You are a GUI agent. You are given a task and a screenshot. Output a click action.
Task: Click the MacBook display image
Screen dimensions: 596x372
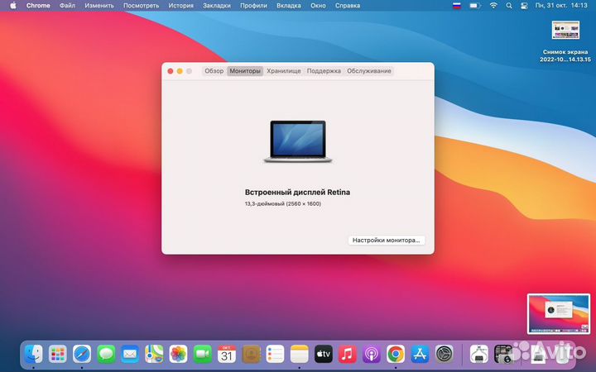tap(298, 141)
